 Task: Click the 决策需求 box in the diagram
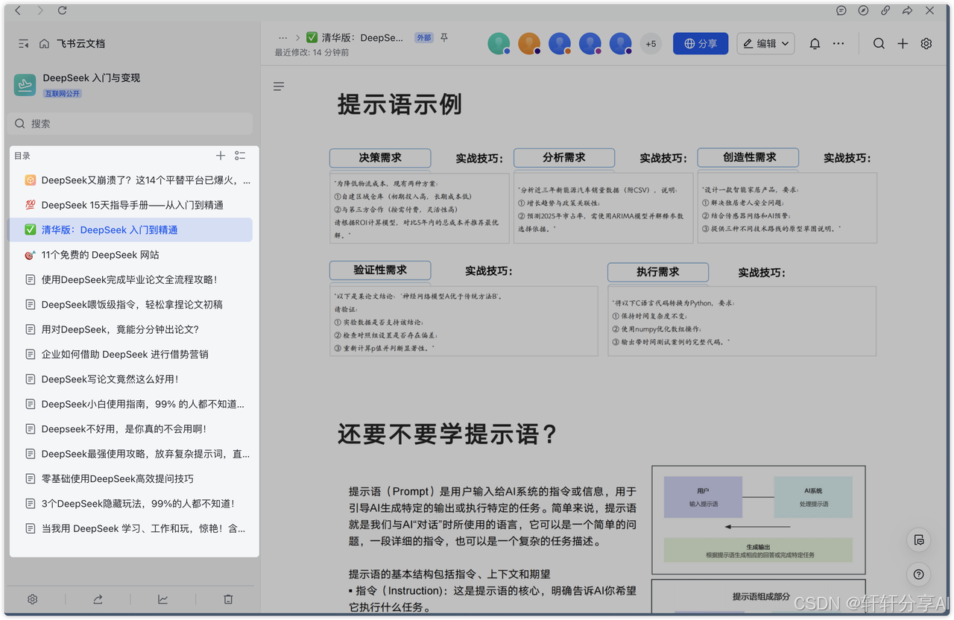pyautogui.click(x=380, y=158)
